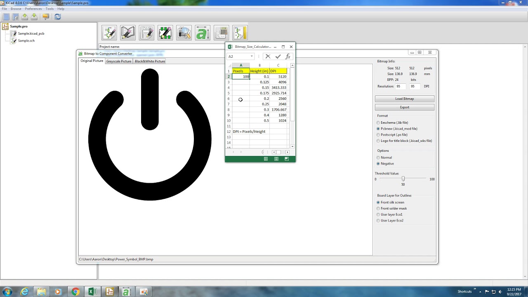Refresh the project tree icon

58,16
